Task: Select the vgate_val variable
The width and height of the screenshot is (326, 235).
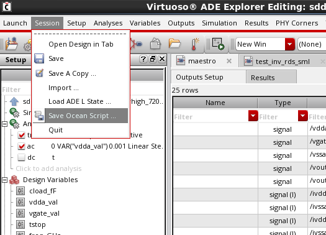Action: pos(44,213)
